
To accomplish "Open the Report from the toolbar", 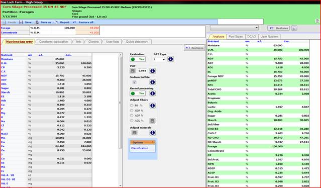I will (x=62, y=22).
